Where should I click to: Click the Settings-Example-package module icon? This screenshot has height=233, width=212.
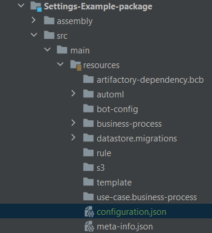tap(36, 6)
